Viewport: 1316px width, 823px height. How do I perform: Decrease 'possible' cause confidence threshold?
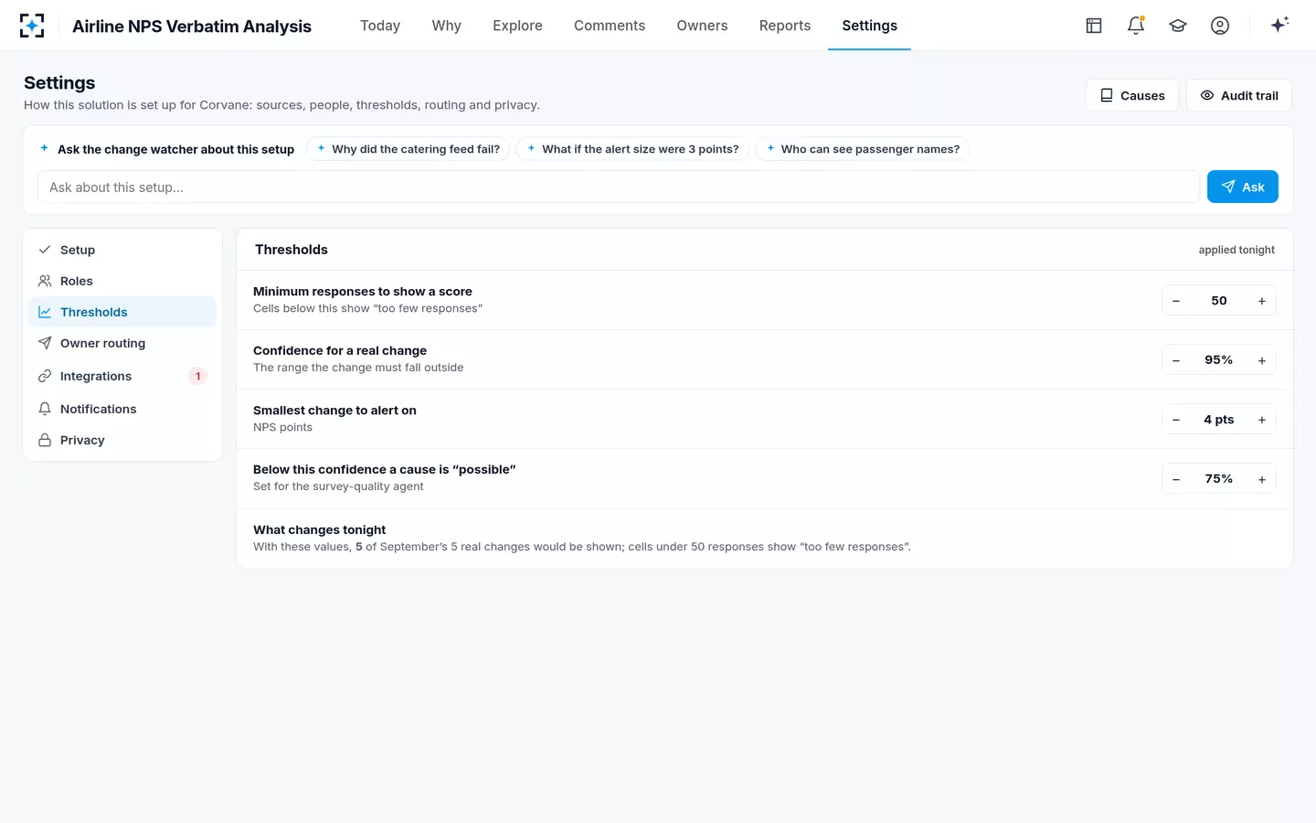pyautogui.click(x=1176, y=479)
